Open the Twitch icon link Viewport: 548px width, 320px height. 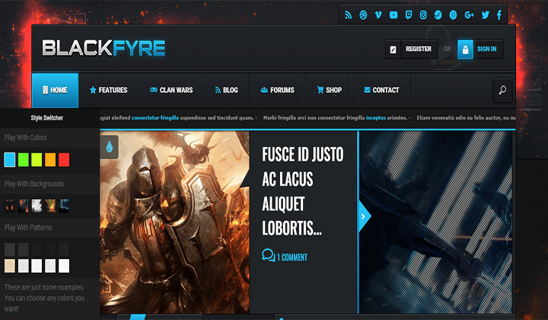(x=409, y=15)
